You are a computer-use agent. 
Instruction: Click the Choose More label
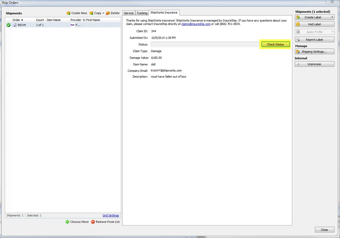pos(79,222)
